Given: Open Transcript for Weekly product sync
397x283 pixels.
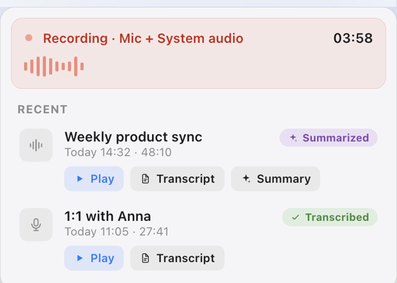Looking at the screenshot, I should [177, 179].
